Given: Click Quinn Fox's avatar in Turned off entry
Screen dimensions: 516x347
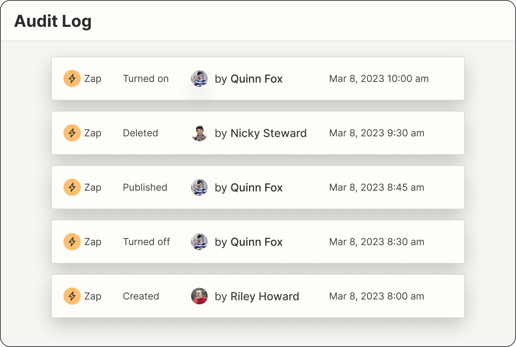Looking at the screenshot, I should pyautogui.click(x=199, y=242).
